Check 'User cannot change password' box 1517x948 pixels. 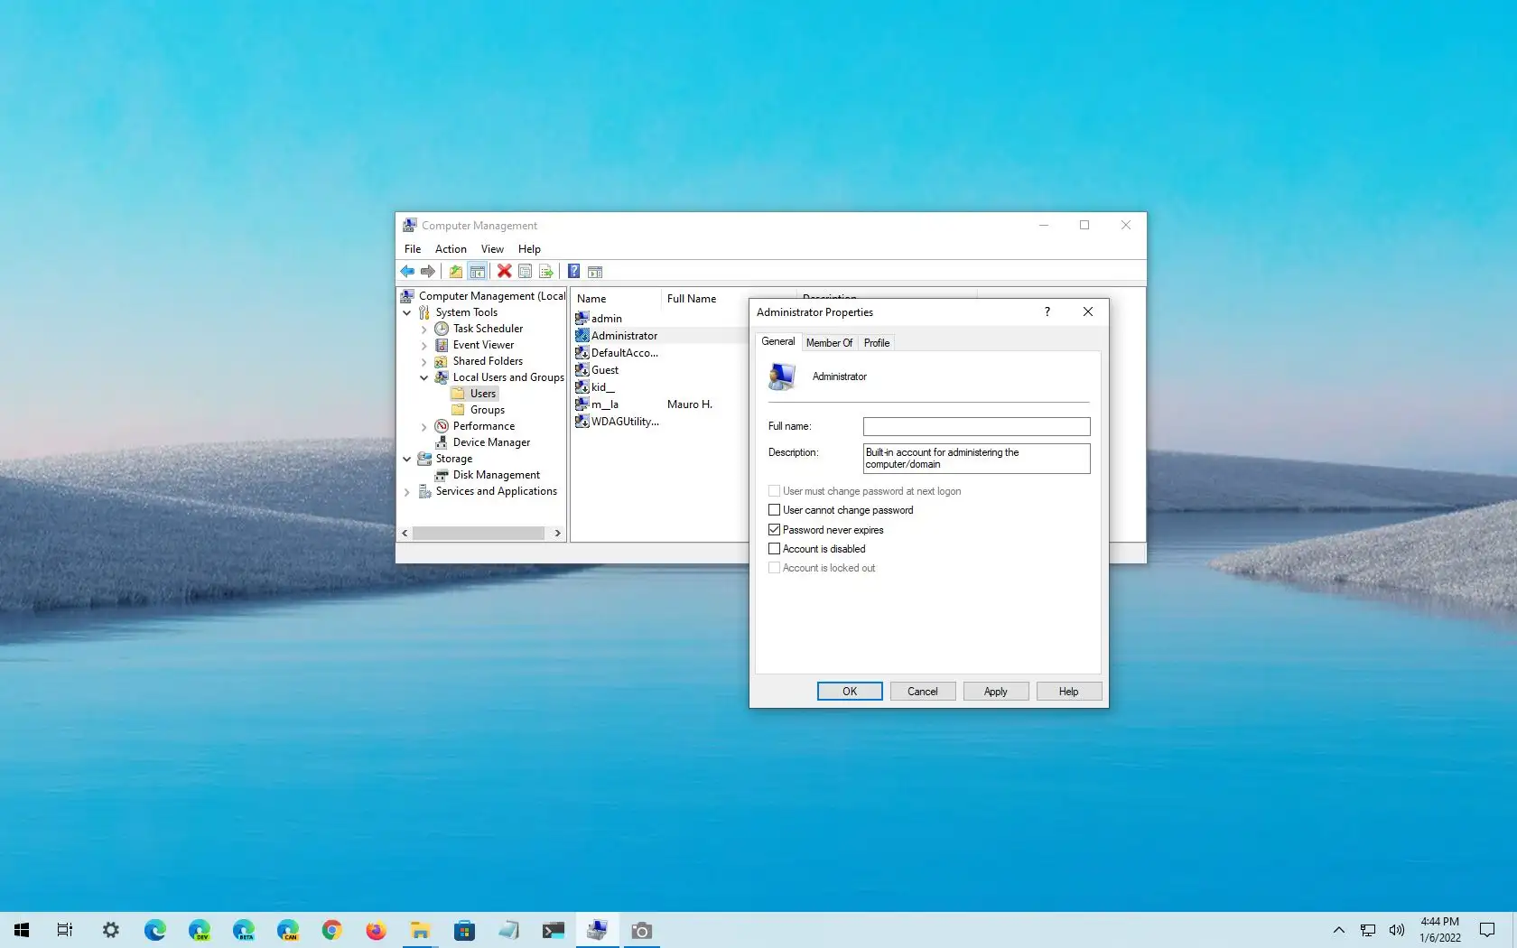click(774, 510)
